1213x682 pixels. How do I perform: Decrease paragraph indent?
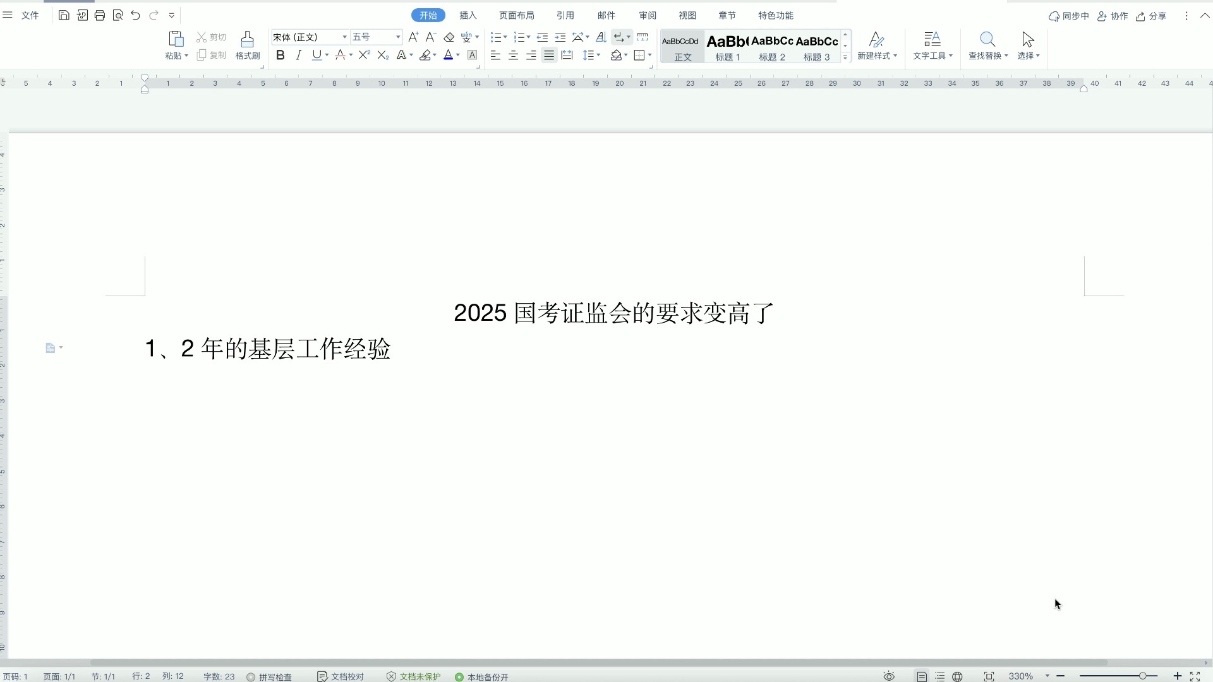pos(542,37)
